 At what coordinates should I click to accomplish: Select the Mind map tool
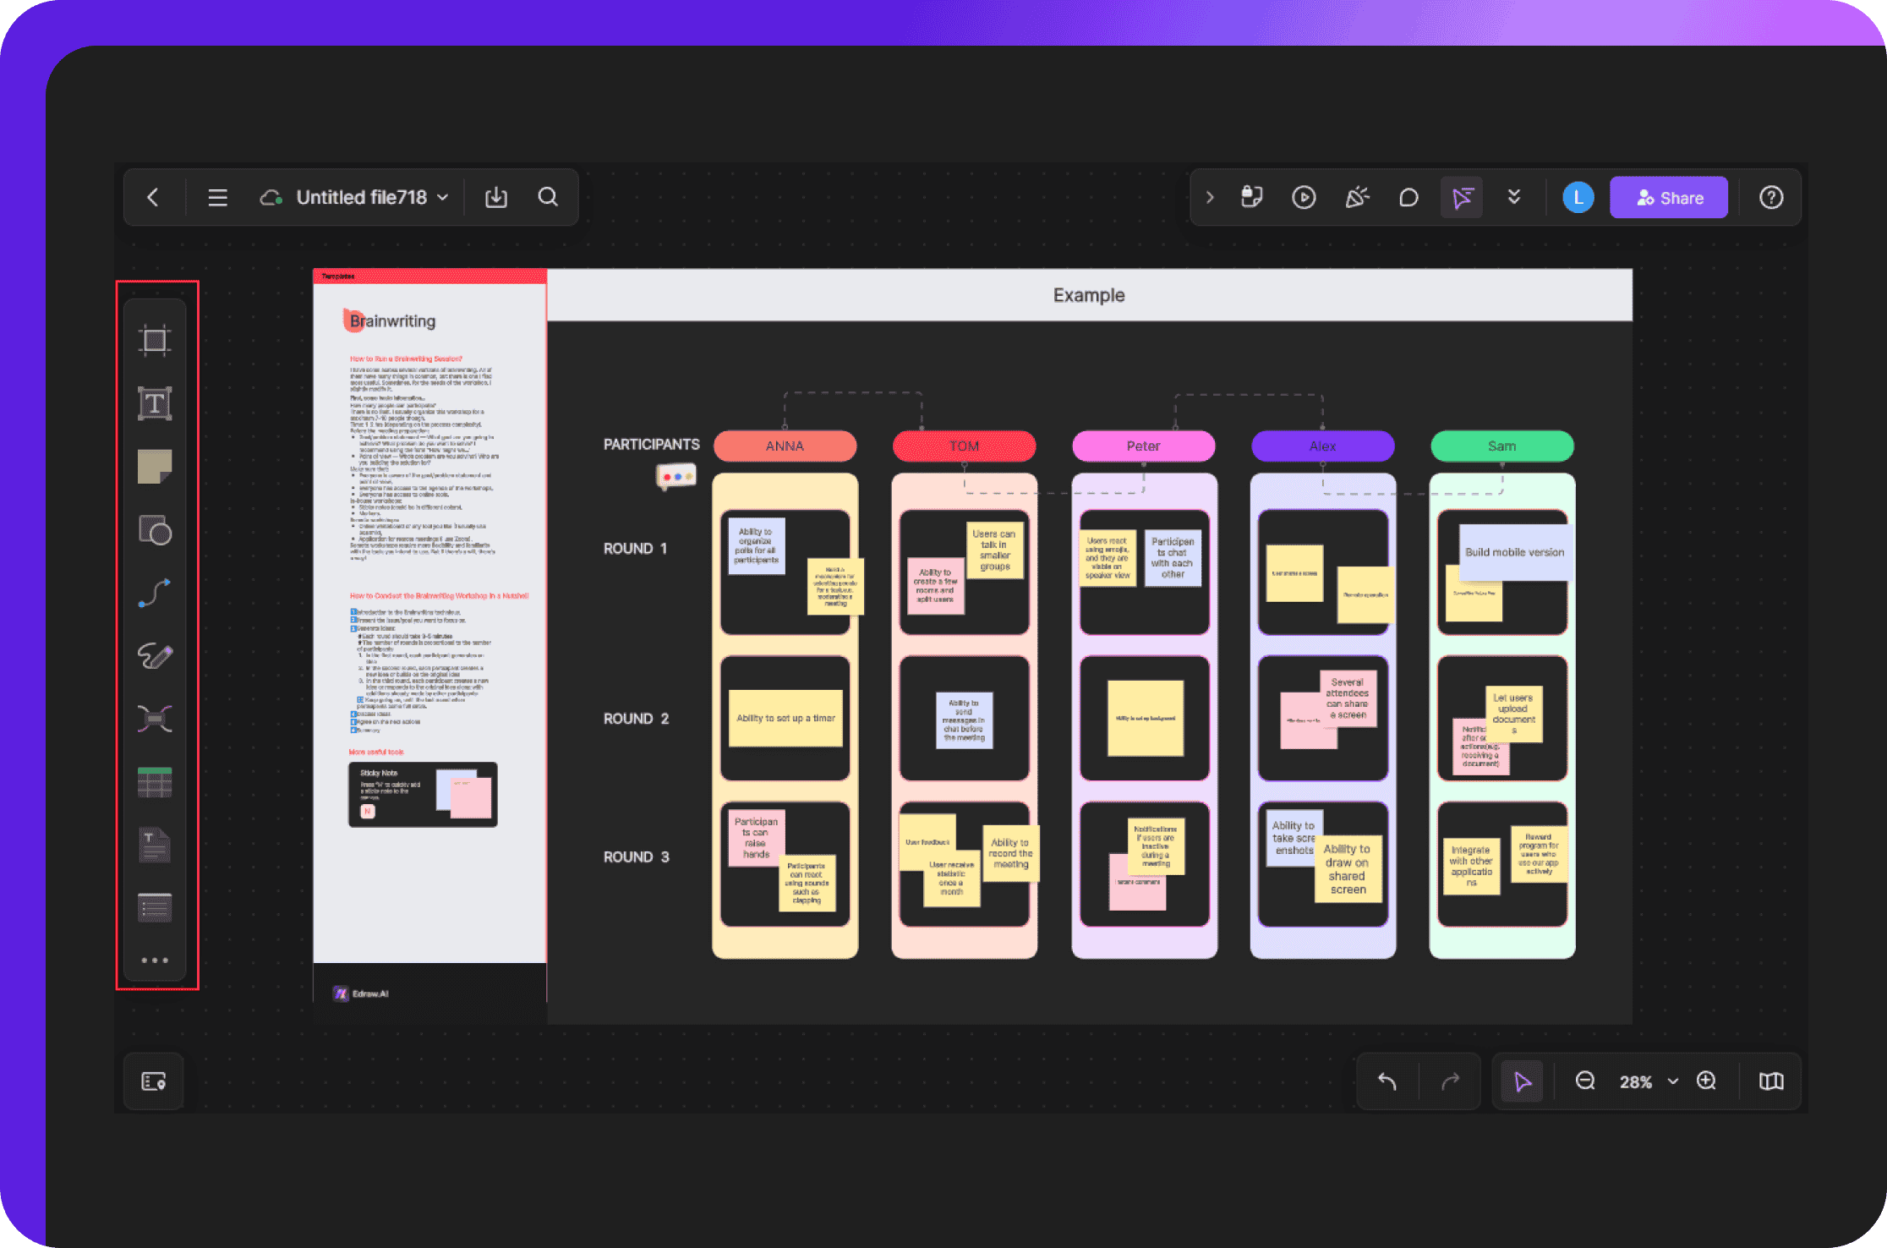[x=155, y=719]
